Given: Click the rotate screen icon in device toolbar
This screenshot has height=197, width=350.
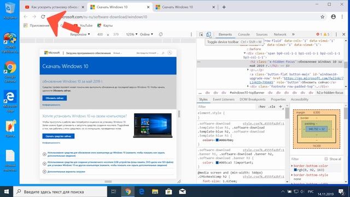Looking at the screenshot, I should 161,34.
